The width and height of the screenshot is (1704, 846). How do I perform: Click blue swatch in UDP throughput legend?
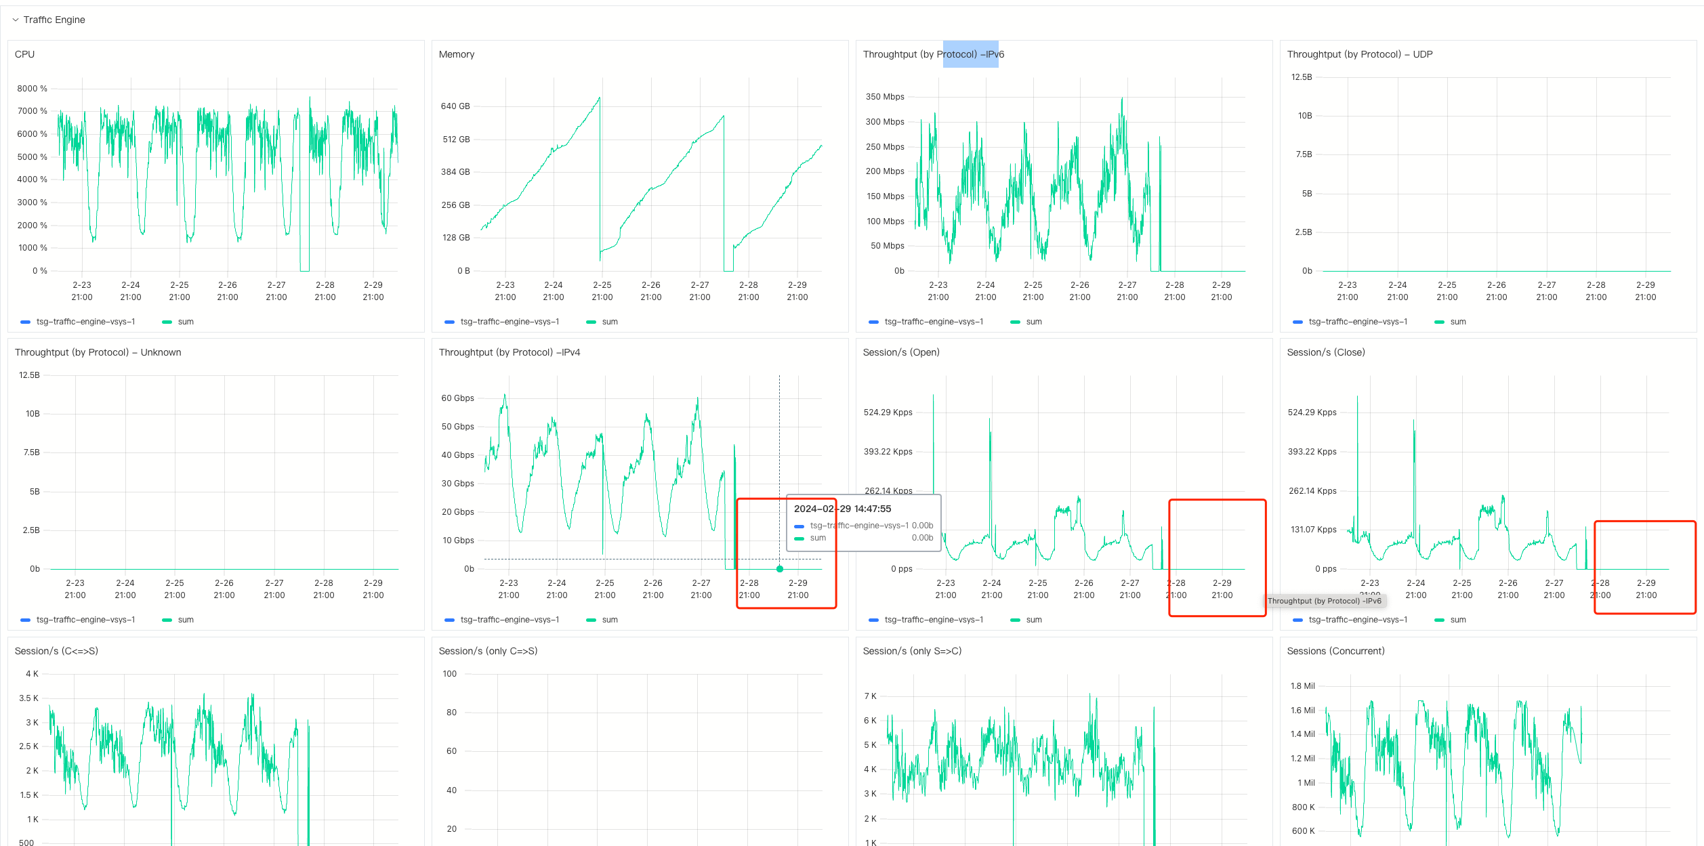[x=1297, y=322]
